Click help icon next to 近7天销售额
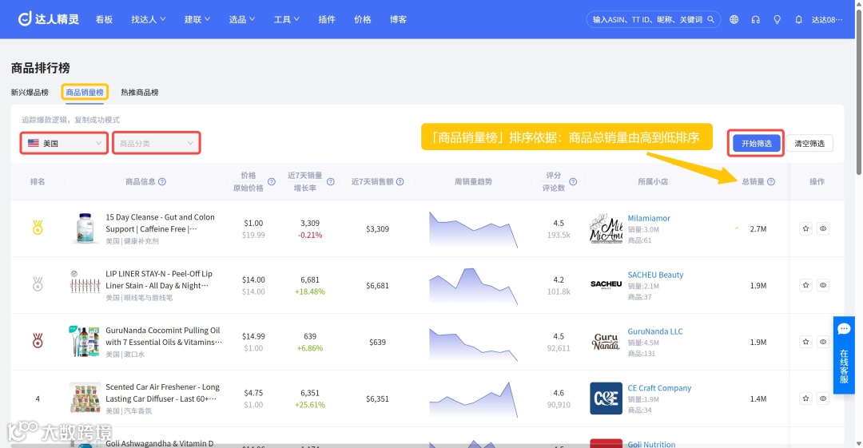The width and height of the screenshot is (863, 448). 400,181
